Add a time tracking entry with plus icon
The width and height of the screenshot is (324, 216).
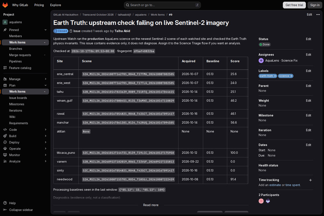310,180
